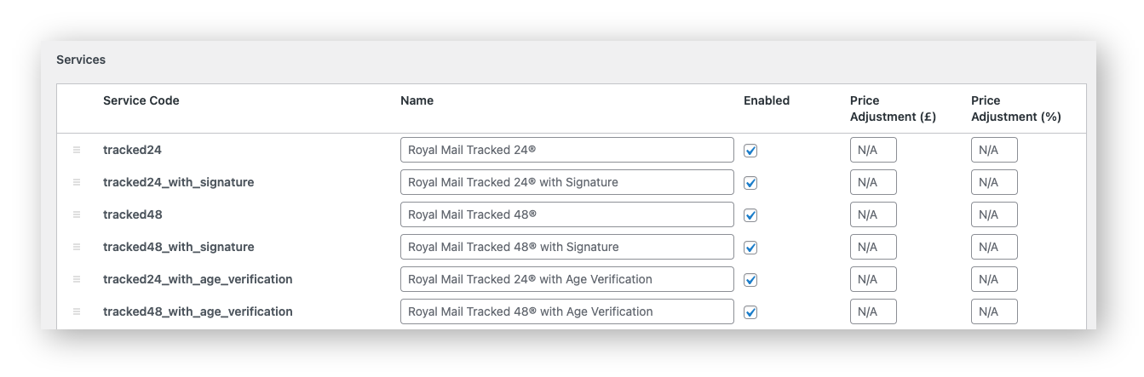1144x377 pixels.
Task: Toggle Enabled checkbox for tracked48_with_age_verification
Action: point(750,312)
